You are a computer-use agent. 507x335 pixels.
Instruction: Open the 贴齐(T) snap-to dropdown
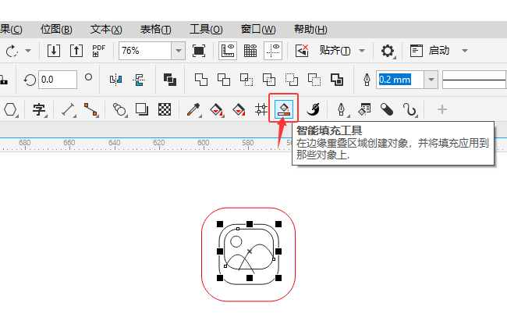362,51
